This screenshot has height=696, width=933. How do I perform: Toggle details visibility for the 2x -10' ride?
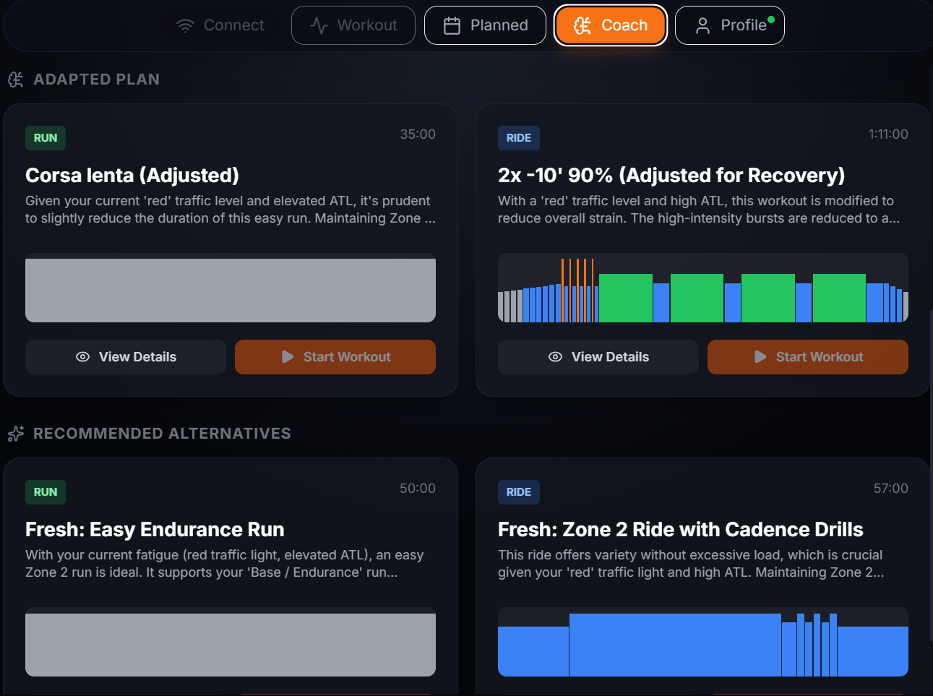598,356
